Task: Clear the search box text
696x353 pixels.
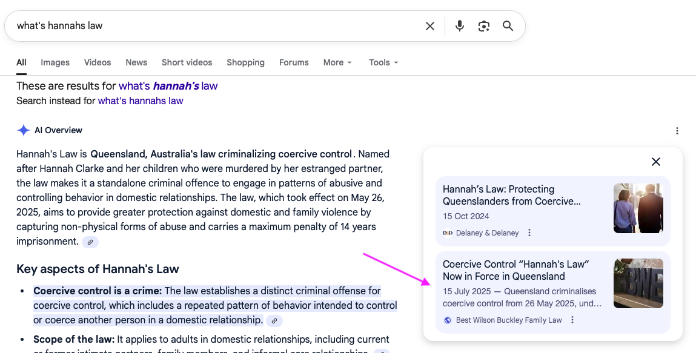Action: pos(429,26)
